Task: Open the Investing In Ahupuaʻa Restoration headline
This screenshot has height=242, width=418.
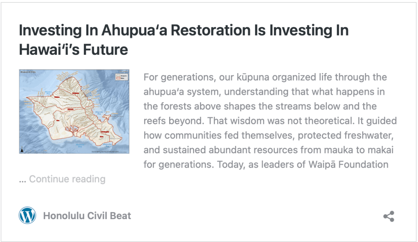Action: [183, 31]
